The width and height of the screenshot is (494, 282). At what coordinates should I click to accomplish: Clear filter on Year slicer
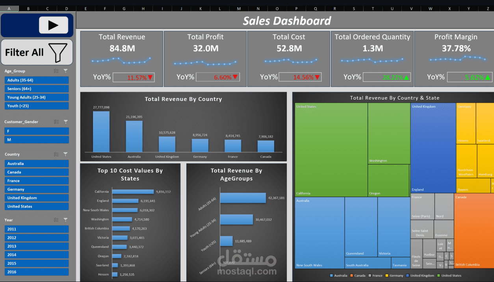click(x=65, y=220)
